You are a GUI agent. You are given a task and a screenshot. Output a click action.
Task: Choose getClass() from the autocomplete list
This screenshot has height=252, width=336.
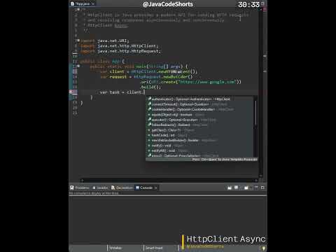coord(199,130)
